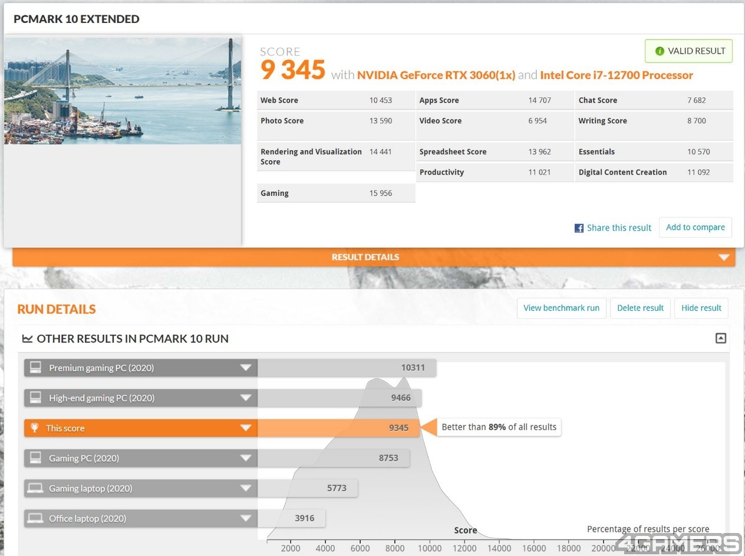Click the 5773 score bar value

click(x=337, y=488)
